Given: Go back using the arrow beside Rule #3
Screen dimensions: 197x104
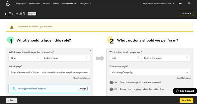Looking at the screenshot, I should pyautogui.click(x=6, y=14).
